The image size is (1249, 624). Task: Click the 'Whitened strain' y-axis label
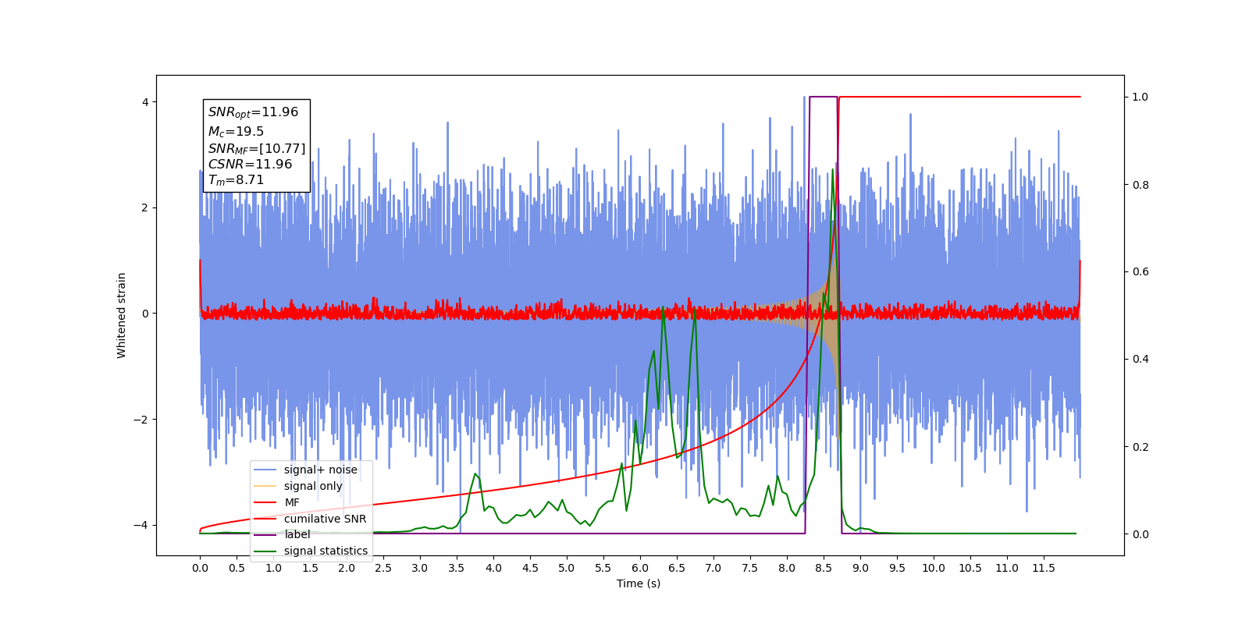click(x=122, y=315)
